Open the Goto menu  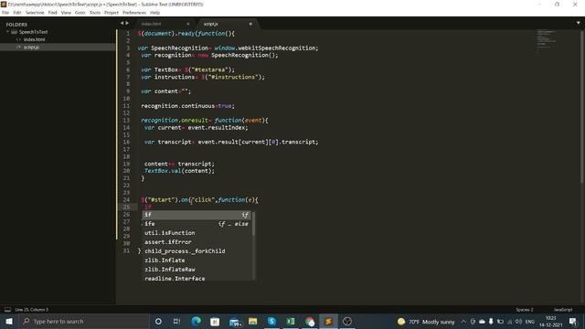click(80, 12)
